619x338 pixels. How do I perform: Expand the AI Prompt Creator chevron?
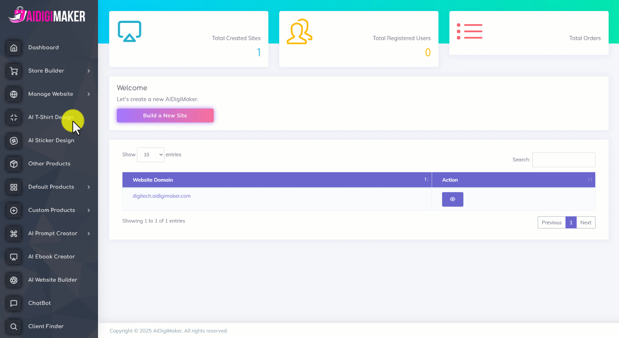(x=89, y=234)
